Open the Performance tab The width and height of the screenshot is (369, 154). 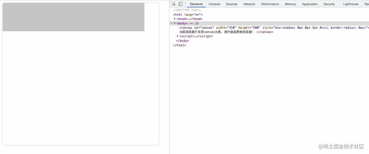270,4
